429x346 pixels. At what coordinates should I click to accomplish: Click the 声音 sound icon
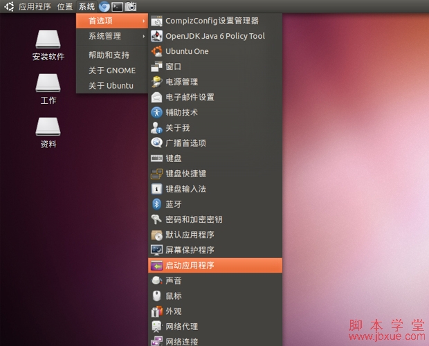click(x=157, y=281)
